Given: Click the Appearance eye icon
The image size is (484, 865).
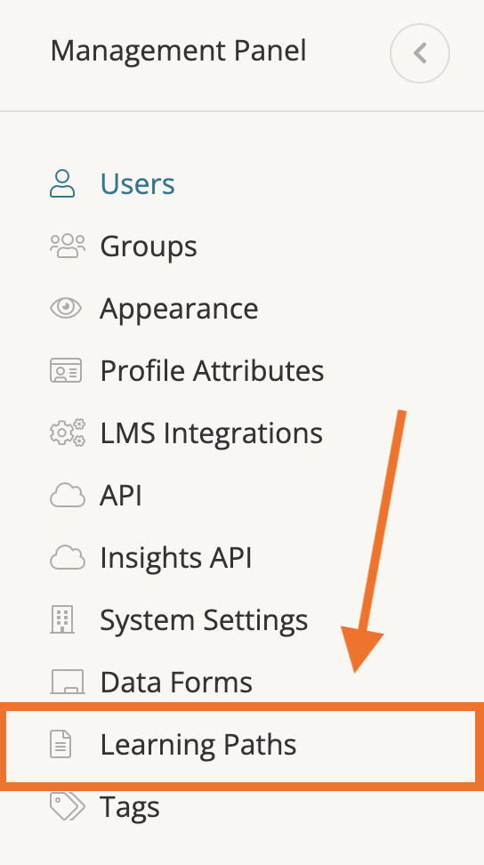Looking at the screenshot, I should point(66,308).
